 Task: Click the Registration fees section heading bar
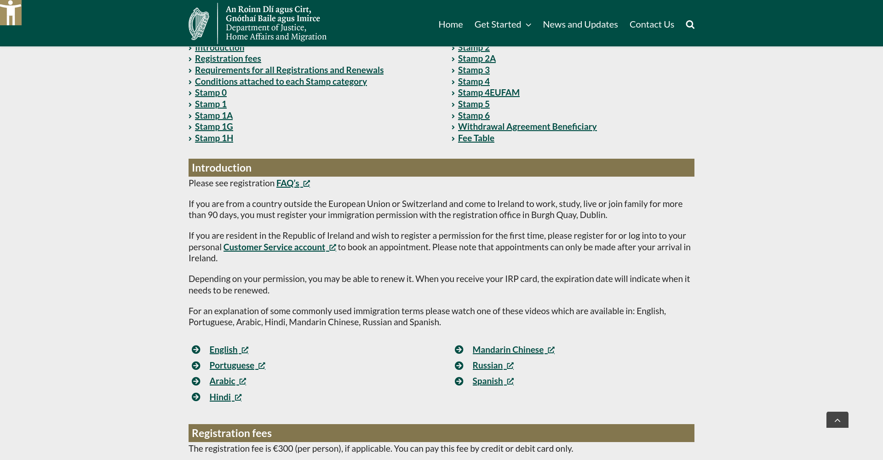tap(441, 433)
